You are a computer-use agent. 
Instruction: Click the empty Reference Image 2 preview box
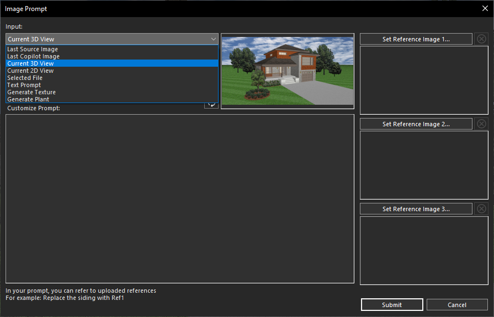coord(424,165)
